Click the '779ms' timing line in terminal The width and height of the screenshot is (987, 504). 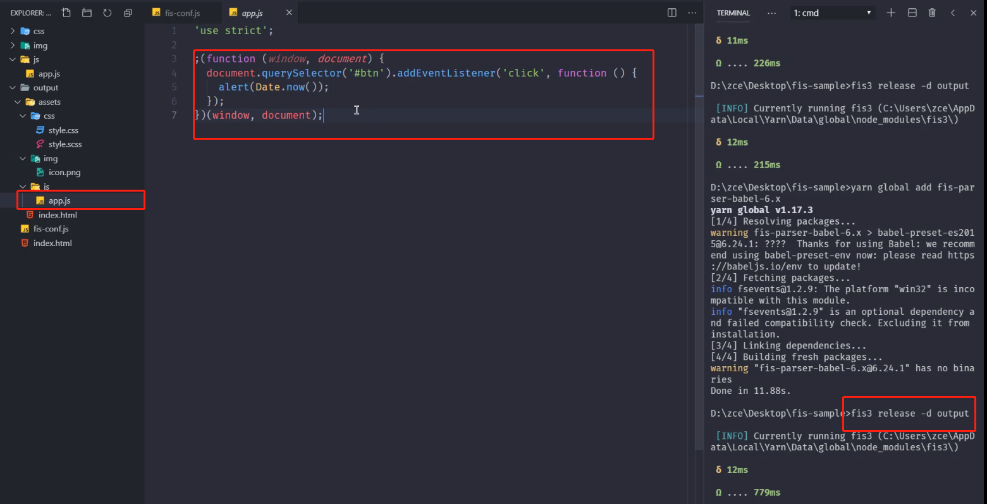[748, 493]
